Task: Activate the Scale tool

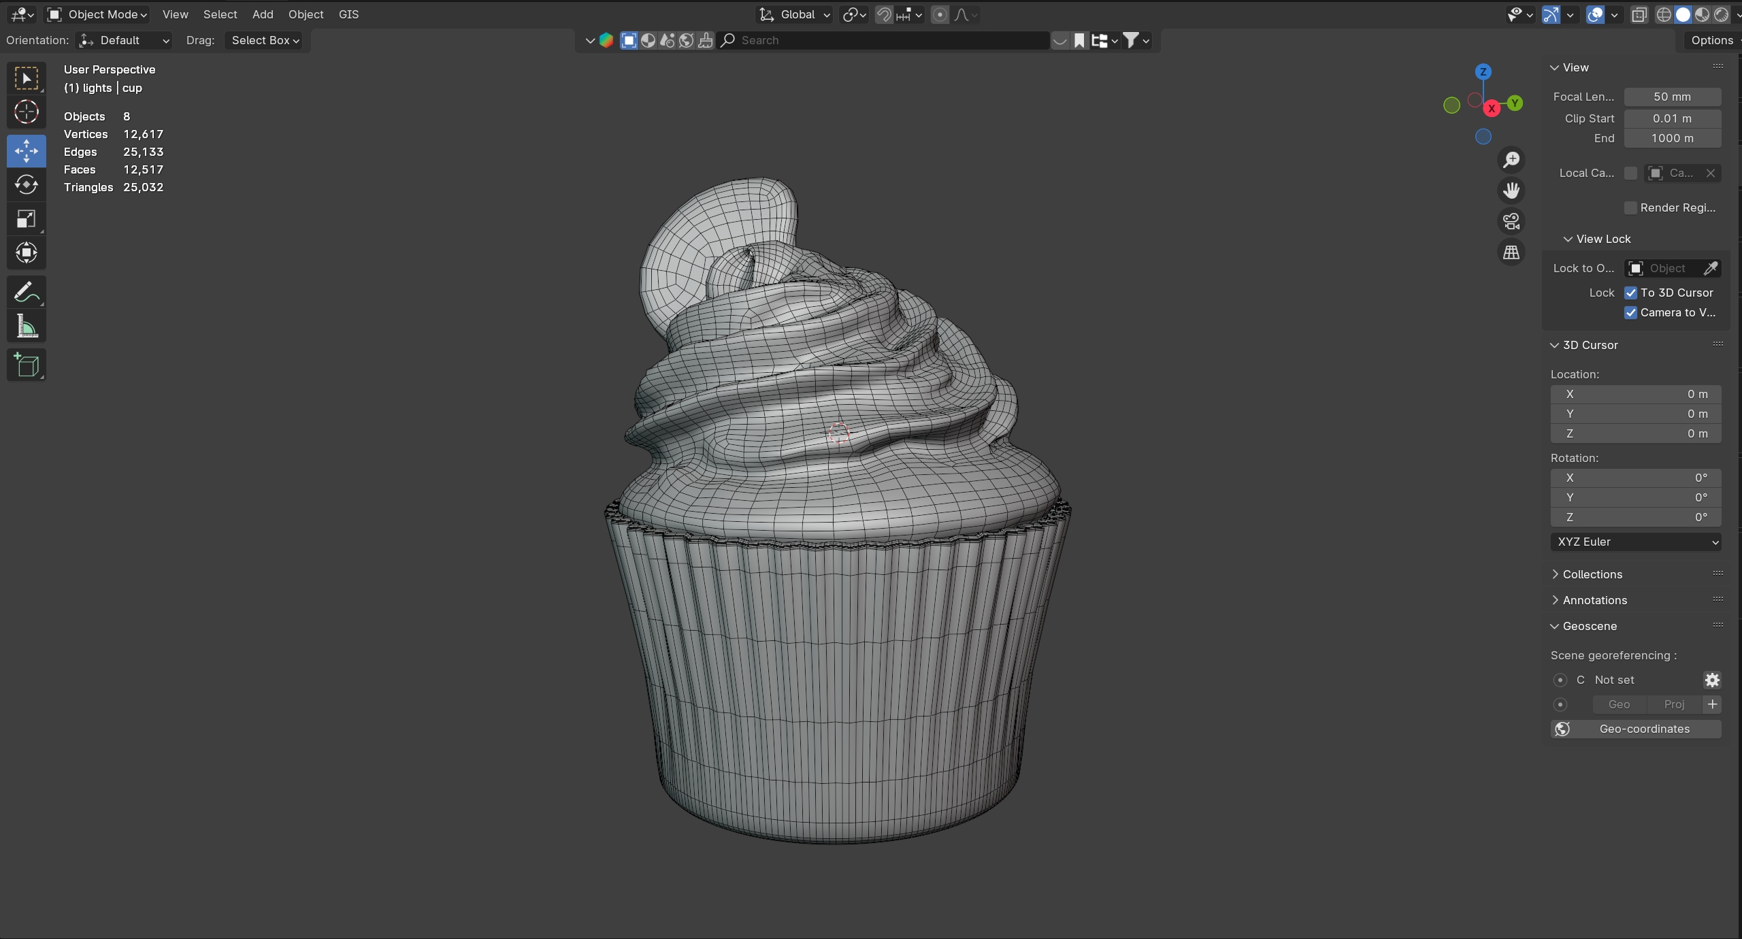Action: (x=27, y=219)
